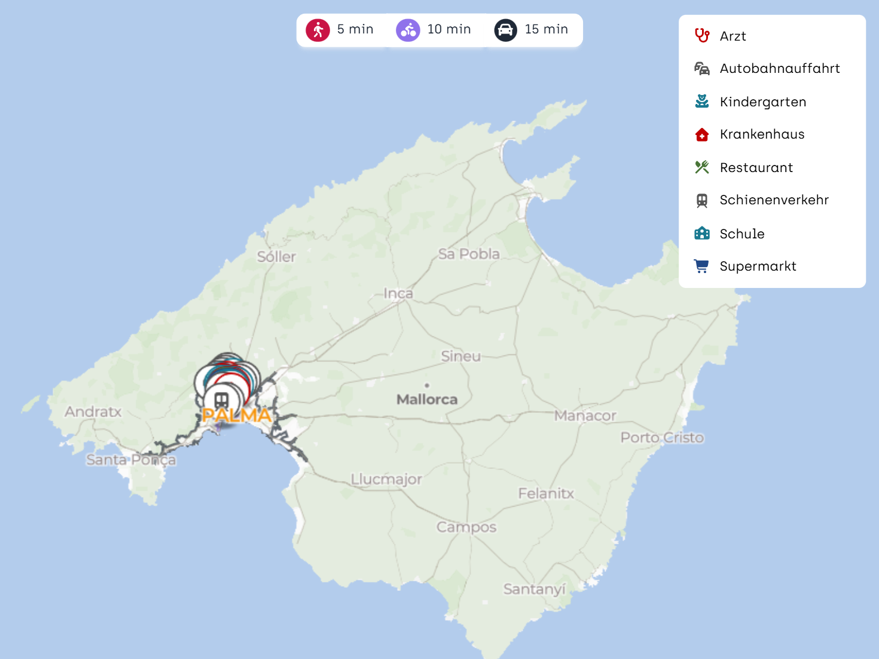Image resolution: width=879 pixels, height=659 pixels.
Task: Choose Supermarkt in the legend list
Action: (x=758, y=266)
